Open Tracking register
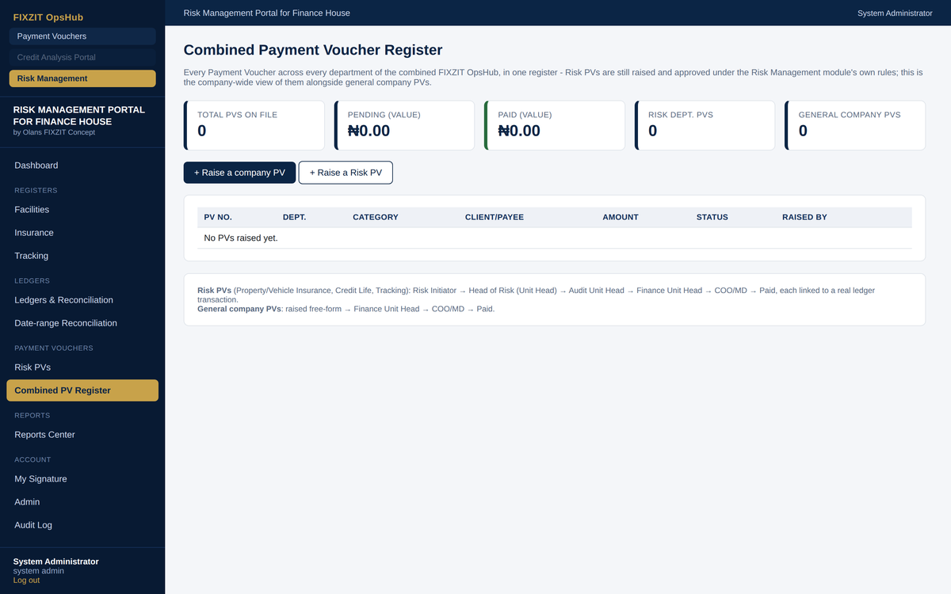Screen dimensions: 951x594 (x=82, y=256)
